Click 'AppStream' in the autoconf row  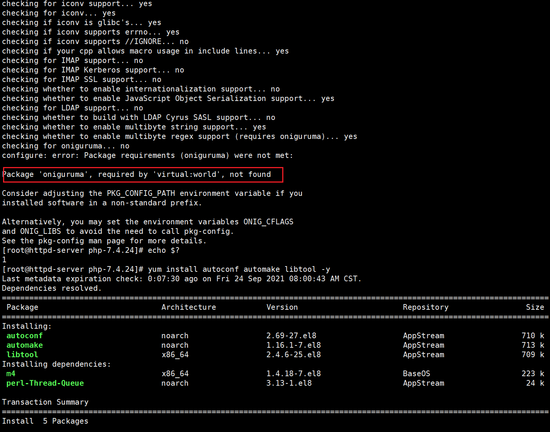tap(424, 336)
